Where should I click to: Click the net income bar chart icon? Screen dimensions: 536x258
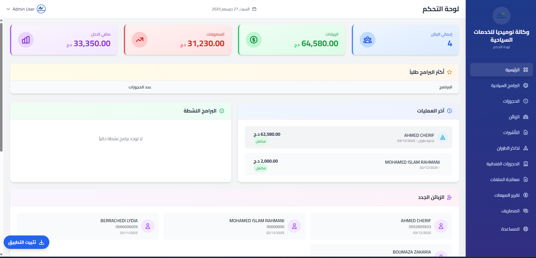(26, 40)
